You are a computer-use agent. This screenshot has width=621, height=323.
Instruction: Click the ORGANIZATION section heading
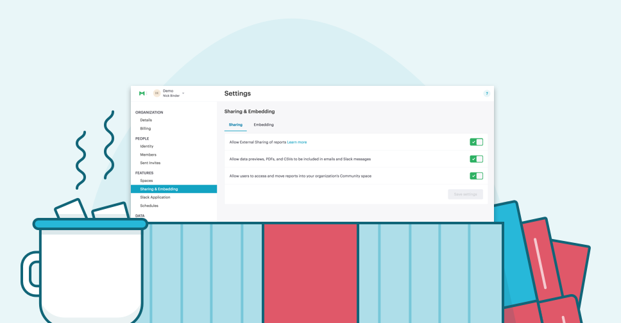tap(149, 112)
